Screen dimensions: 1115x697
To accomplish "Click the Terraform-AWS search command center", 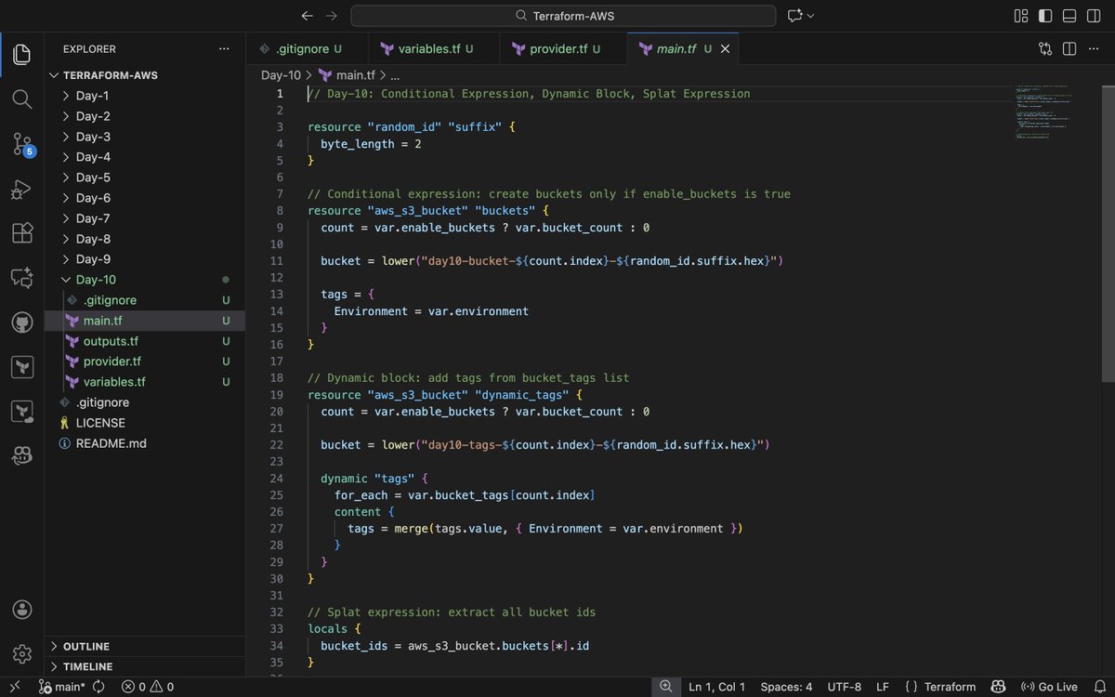I will [563, 16].
